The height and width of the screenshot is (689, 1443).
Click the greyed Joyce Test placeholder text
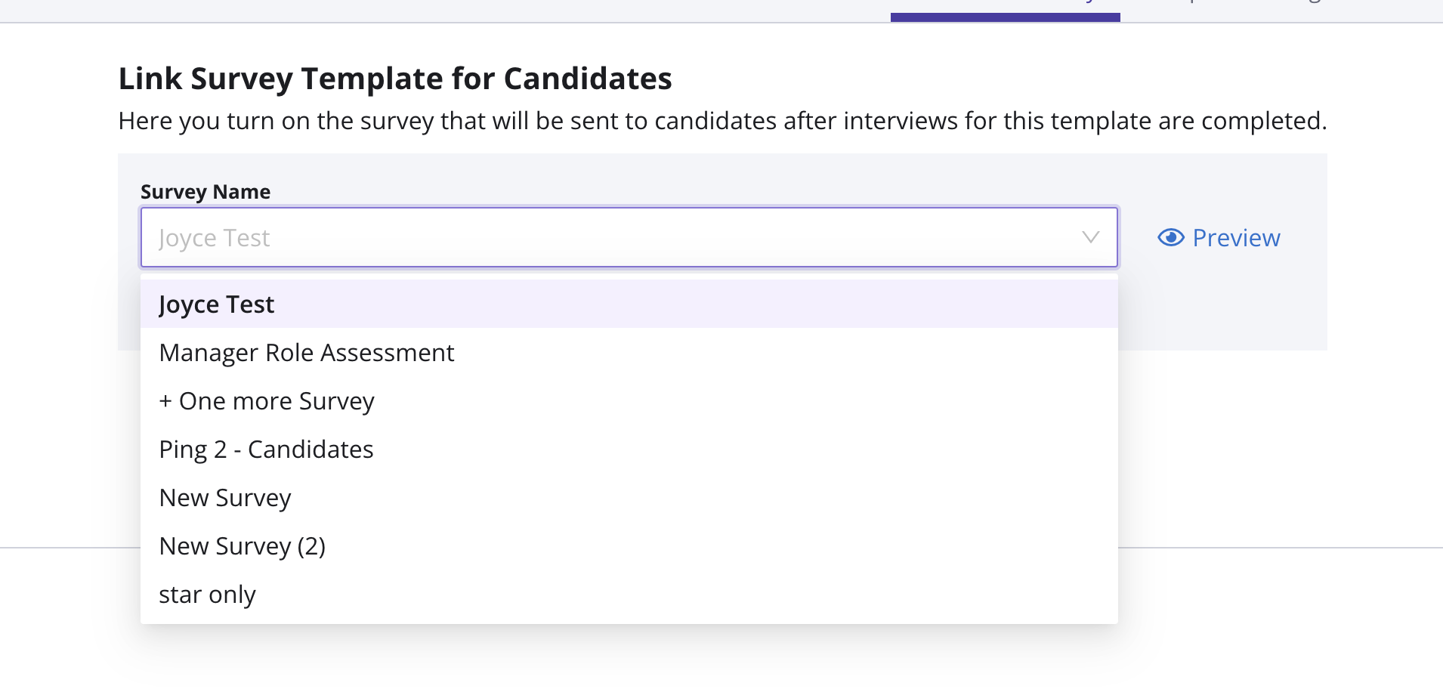click(x=215, y=238)
